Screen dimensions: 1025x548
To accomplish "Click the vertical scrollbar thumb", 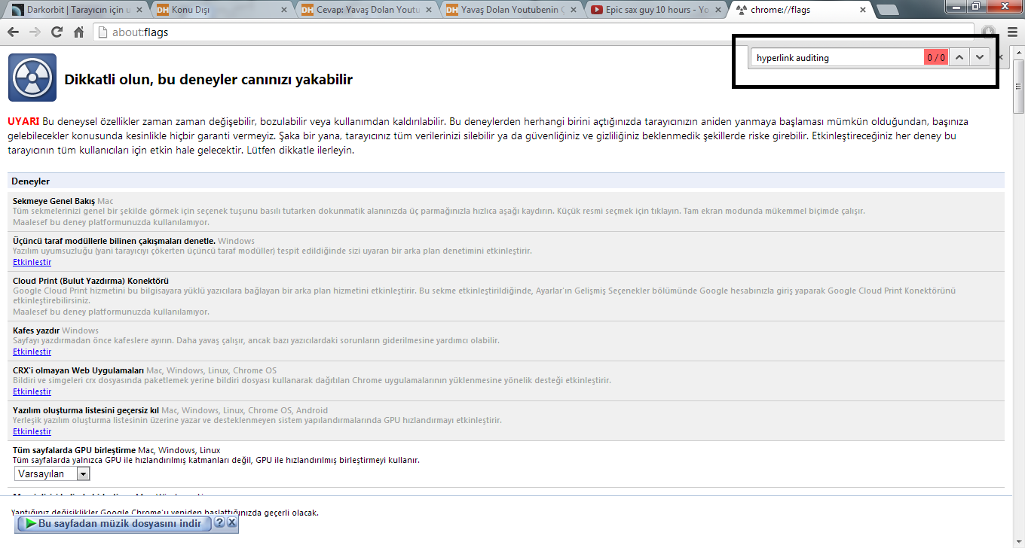I will 1018,86.
